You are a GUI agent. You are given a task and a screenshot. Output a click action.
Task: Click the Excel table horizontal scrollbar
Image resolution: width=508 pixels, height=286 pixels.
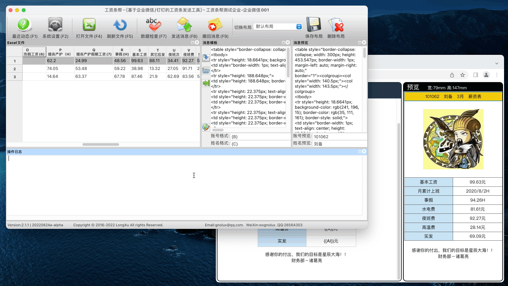click(x=101, y=144)
